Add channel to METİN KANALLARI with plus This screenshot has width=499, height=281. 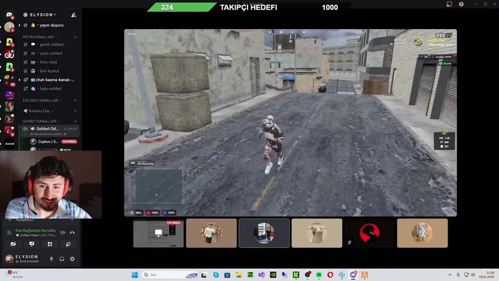coord(75,37)
